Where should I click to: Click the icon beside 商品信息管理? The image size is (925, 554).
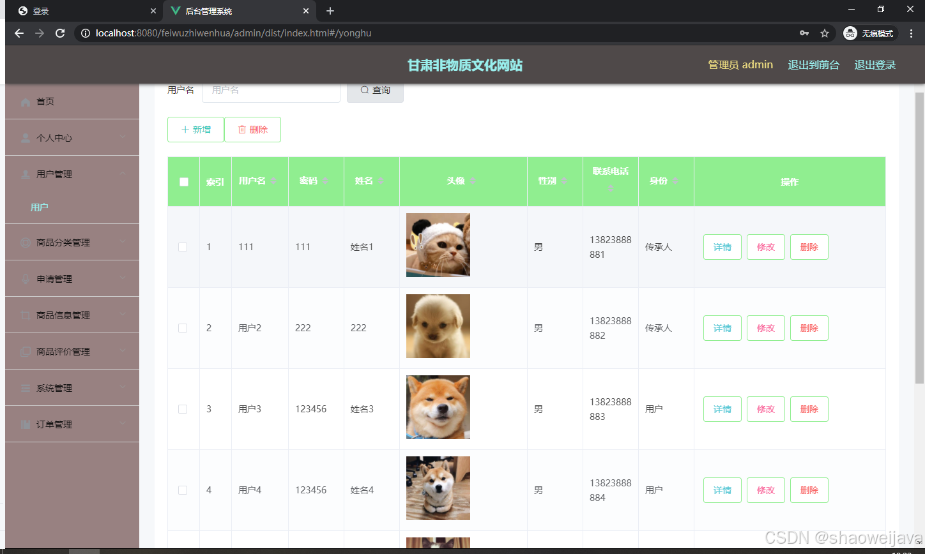tap(26, 315)
